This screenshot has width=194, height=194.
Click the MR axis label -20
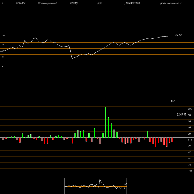[189, 146]
